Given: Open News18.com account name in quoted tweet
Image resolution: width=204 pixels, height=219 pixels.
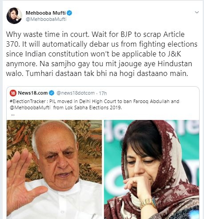Looking at the screenshot, I should [x=33, y=93].
